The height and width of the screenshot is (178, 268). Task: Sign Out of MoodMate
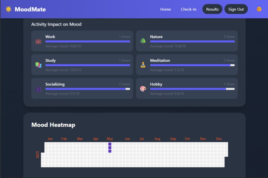[236, 9]
